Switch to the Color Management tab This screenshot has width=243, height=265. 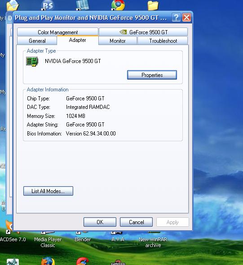[x=57, y=32]
